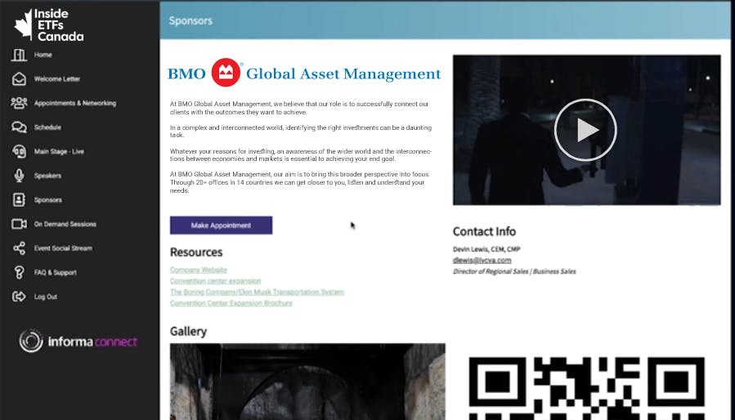Open the Company Website resource link

[x=199, y=270]
